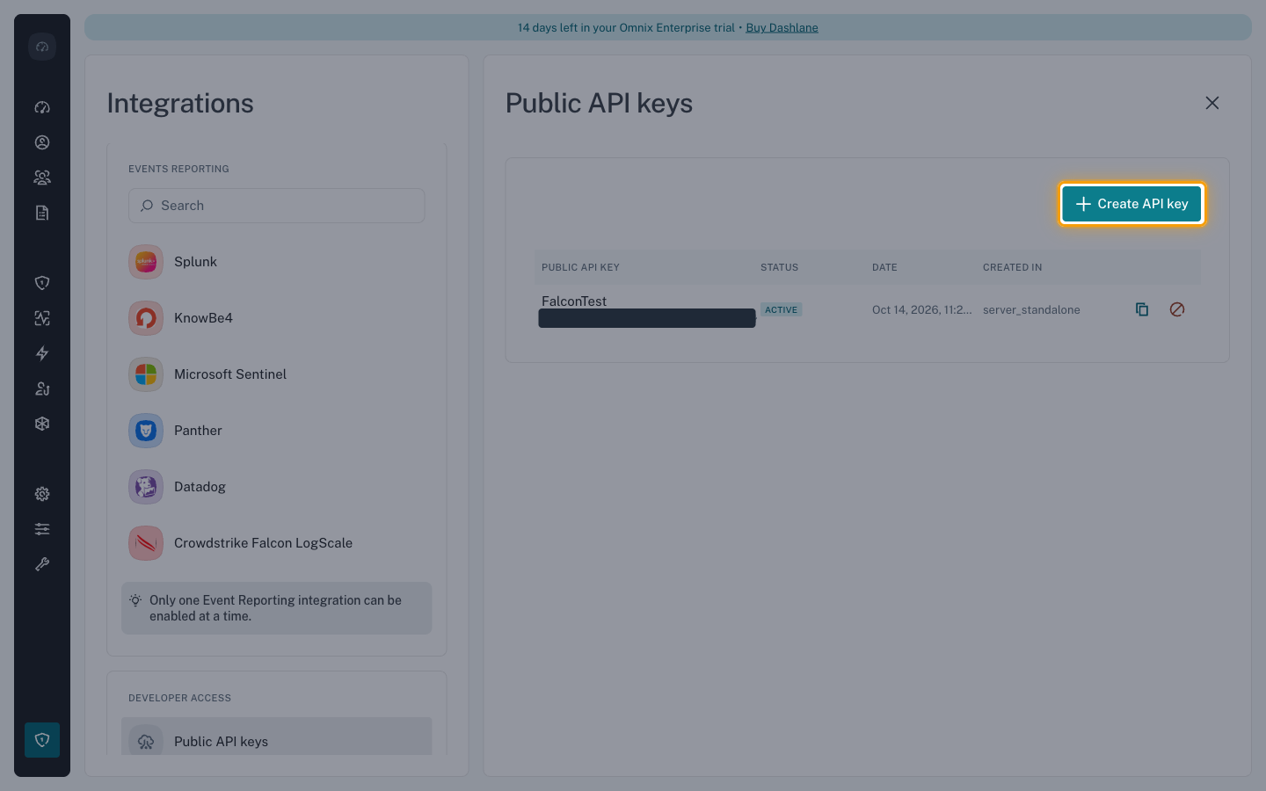Click the DATE column header

point(884,267)
